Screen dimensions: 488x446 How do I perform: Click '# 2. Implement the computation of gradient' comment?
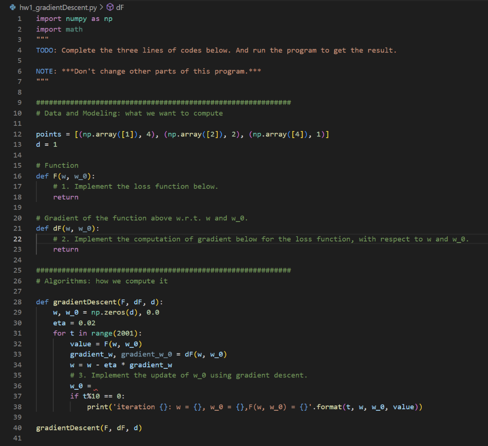pyautogui.click(x=261, y=239)
